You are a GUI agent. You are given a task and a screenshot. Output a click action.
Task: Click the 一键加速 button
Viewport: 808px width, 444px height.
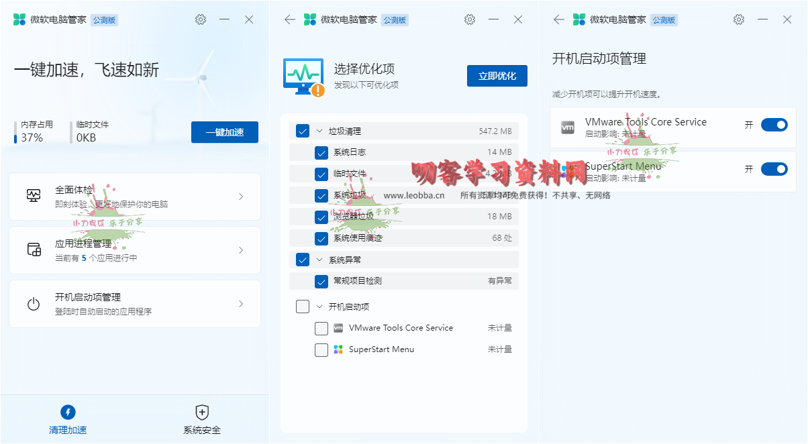[x=224, y=132]
